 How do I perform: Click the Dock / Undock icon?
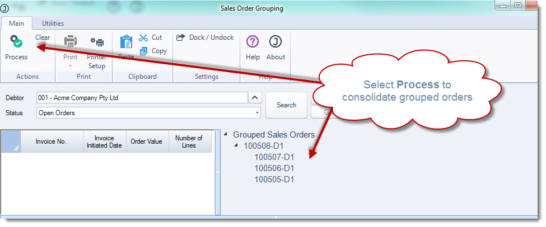180,37
